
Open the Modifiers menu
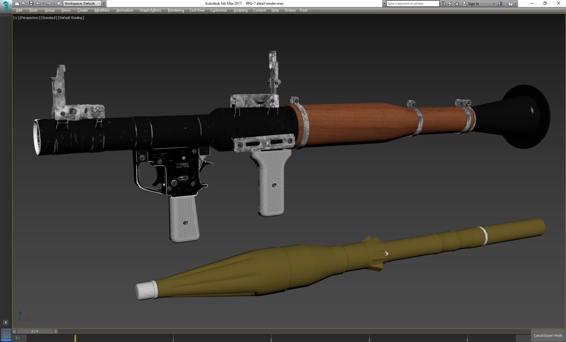[102, 10]
